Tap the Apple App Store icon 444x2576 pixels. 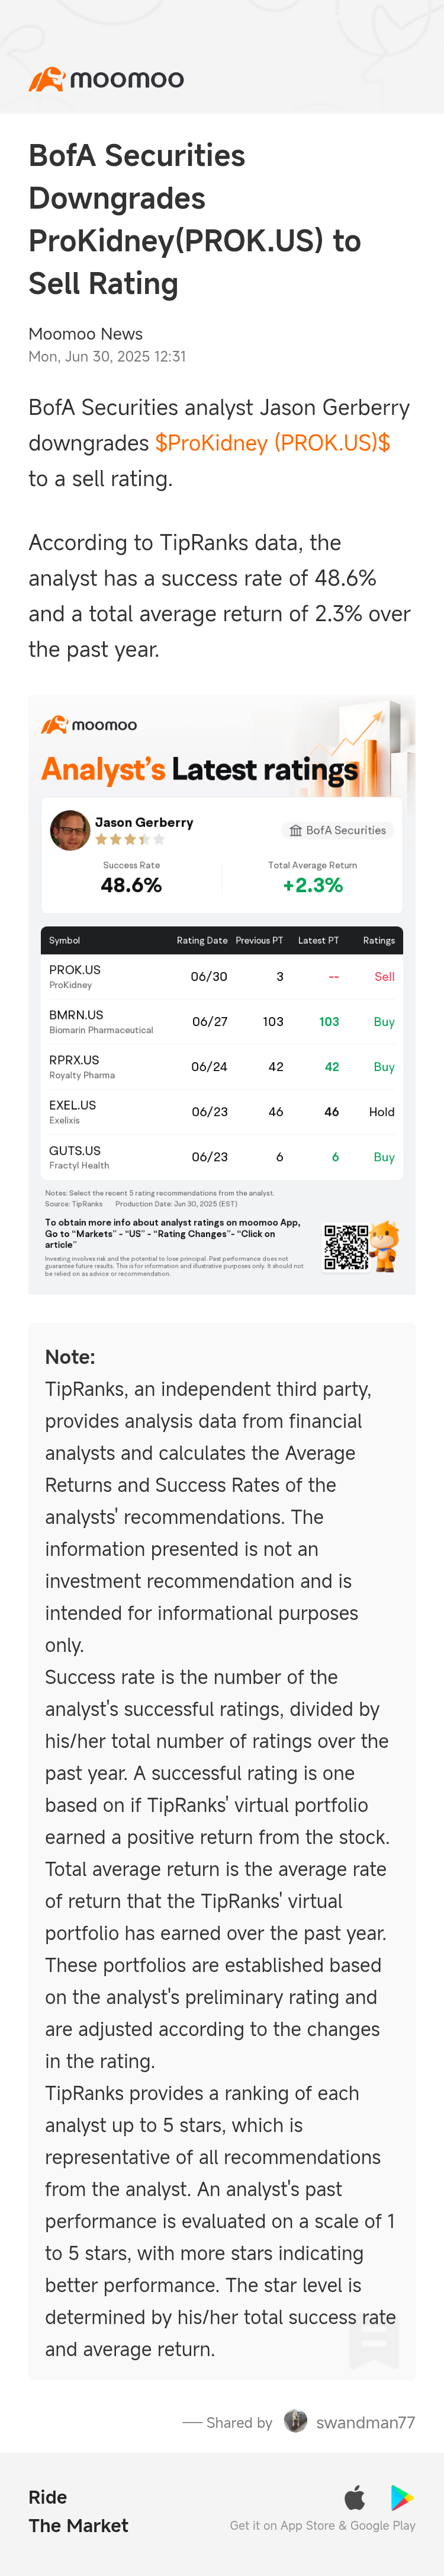tap(355, 2497)
